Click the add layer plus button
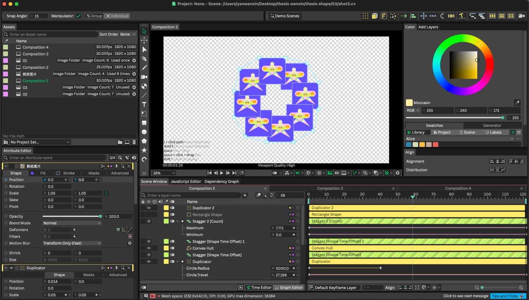The image size is (529, 300). [x=245, y=195]
